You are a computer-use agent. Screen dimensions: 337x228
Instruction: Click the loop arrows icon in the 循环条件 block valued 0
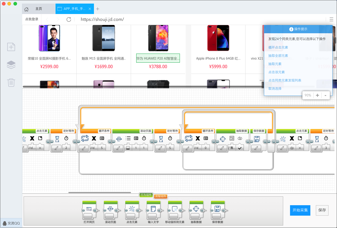pyautogui.click(x=189, y=138)
